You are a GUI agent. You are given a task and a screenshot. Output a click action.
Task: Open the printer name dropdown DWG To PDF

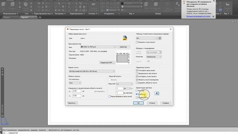click(x=98, y=47)
